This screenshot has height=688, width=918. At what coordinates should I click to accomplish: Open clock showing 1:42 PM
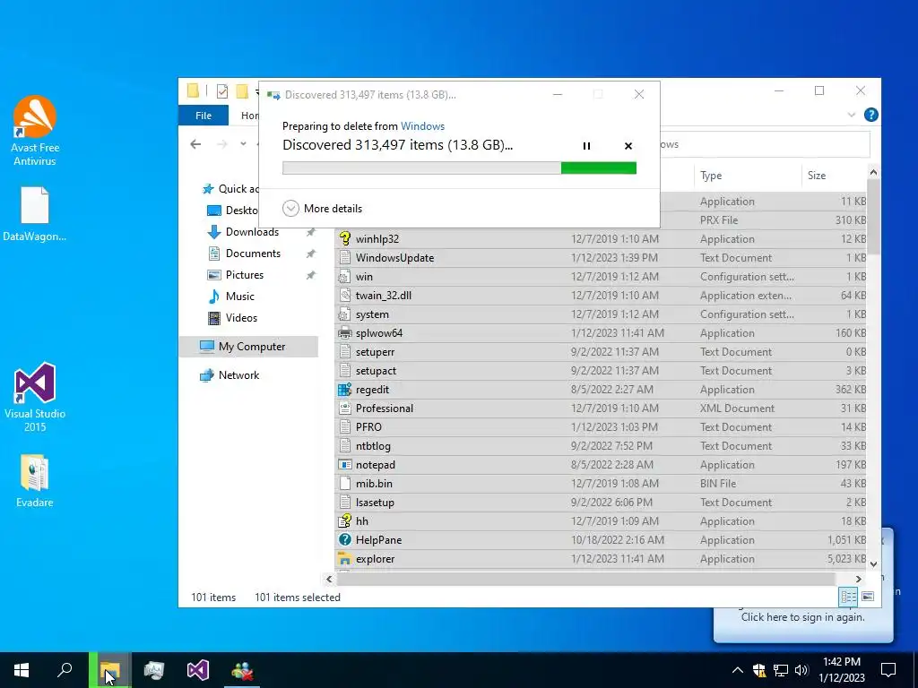[x=841, y=670]
